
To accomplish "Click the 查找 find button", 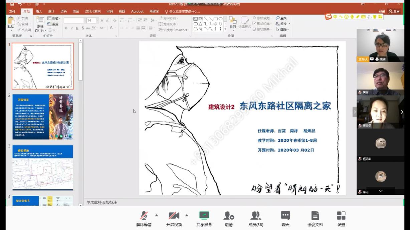I will (281, 18).
